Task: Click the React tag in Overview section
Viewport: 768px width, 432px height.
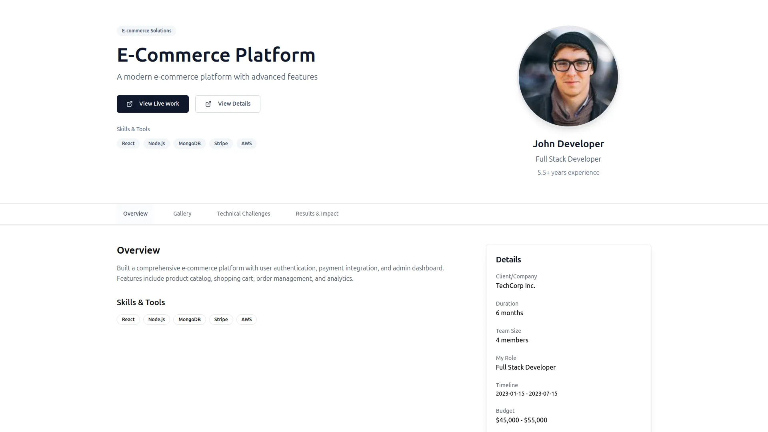Action: [x=128, y=320]
